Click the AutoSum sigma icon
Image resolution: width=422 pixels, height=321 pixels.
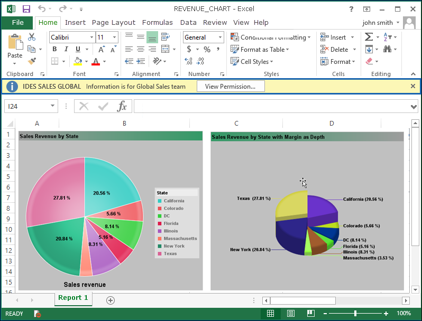pos(369,37)
